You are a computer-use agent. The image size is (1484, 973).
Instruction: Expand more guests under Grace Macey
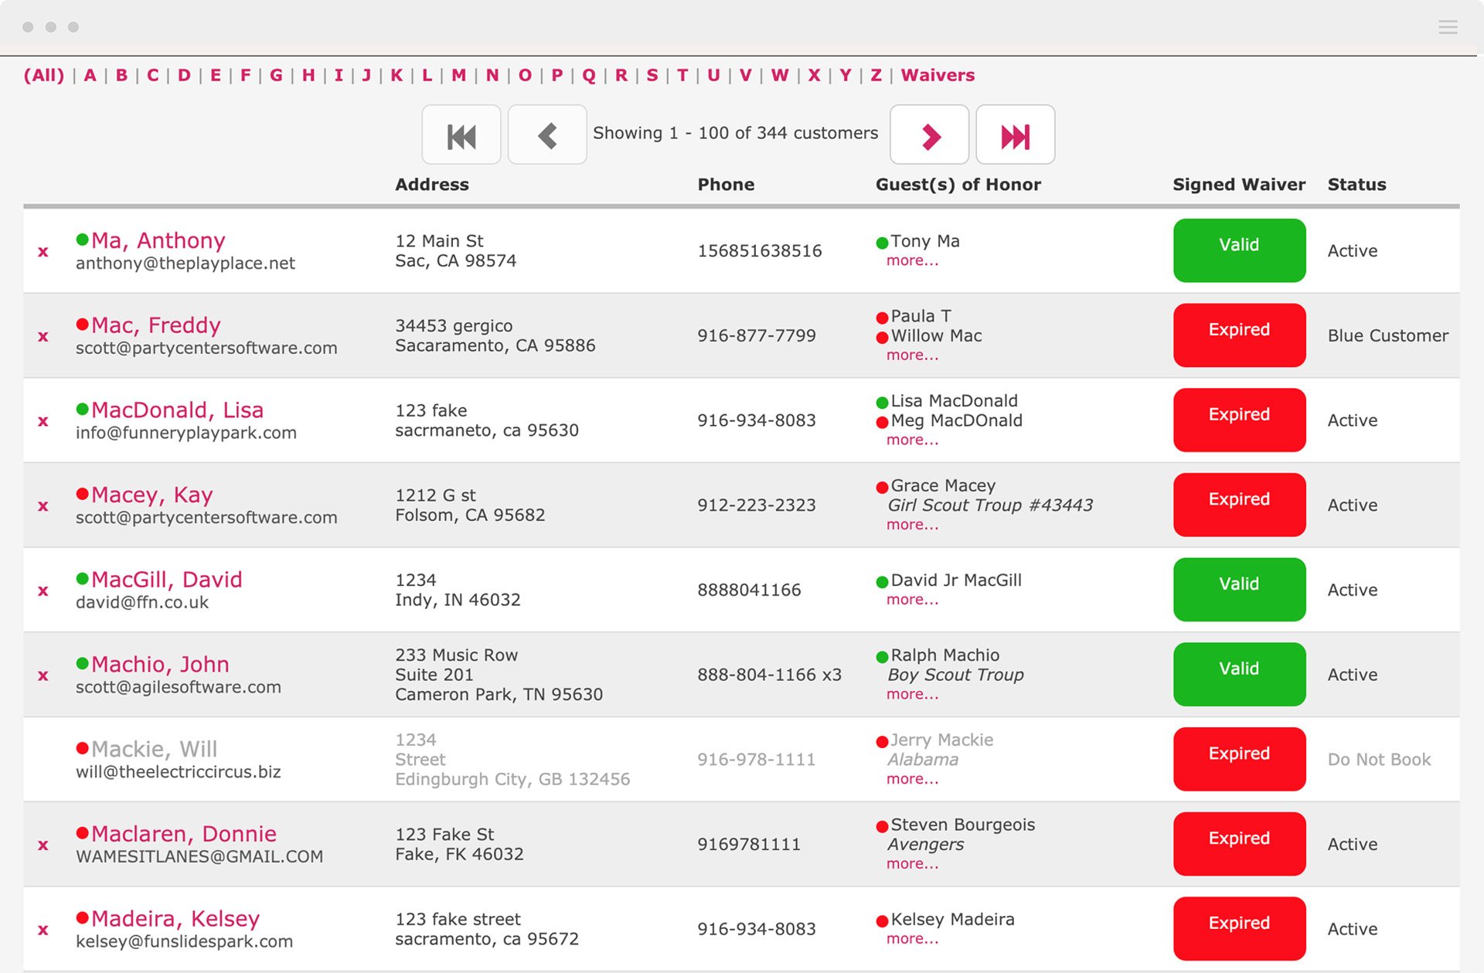tap(912, 524)
